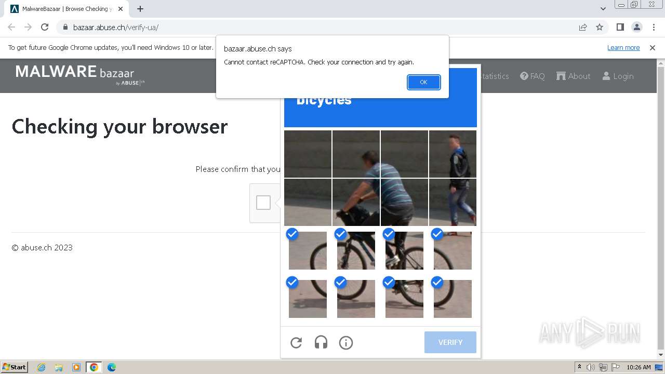Click the Learn more link in the update notice
The height and width of the screenshot is (374, 665).
pos(623,47)
